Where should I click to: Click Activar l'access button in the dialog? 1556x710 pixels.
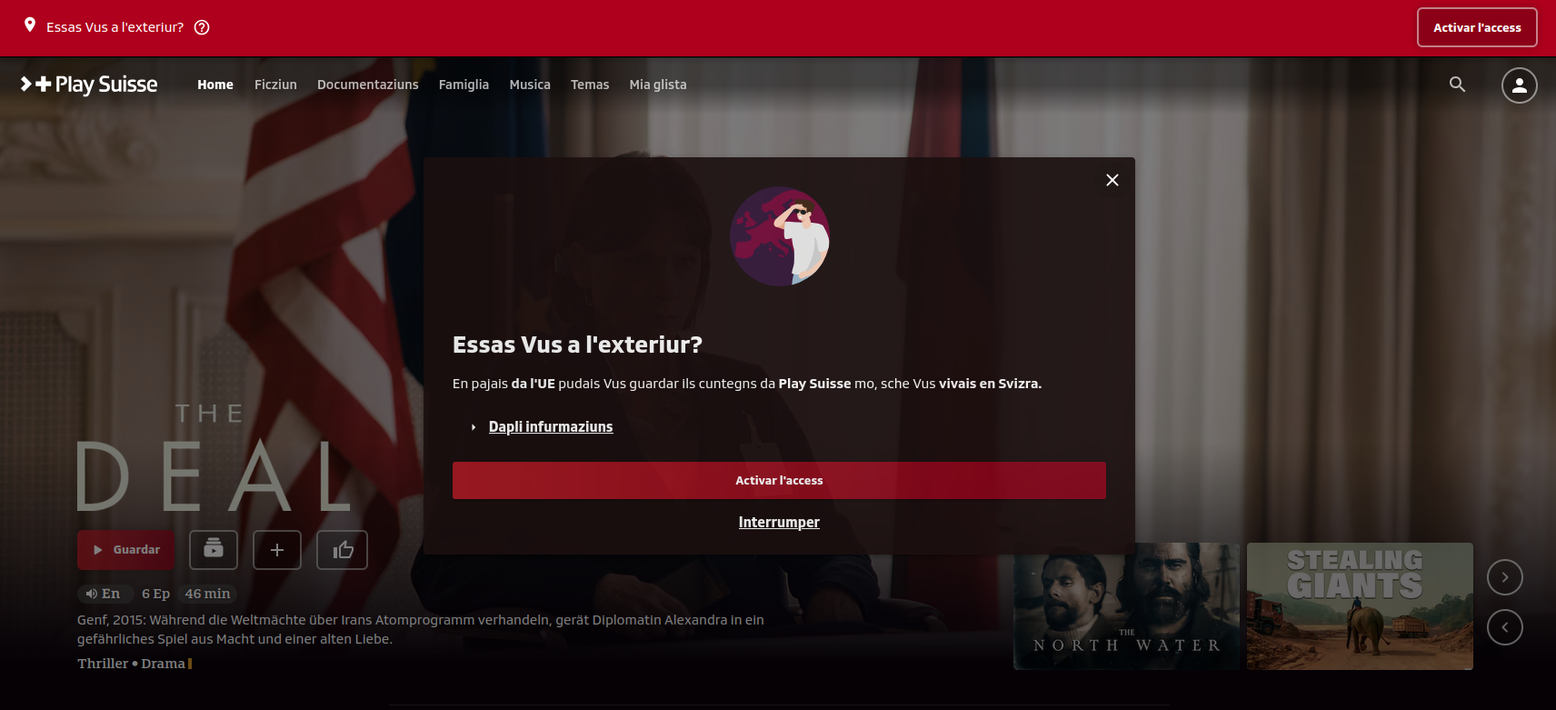point(779,480)
